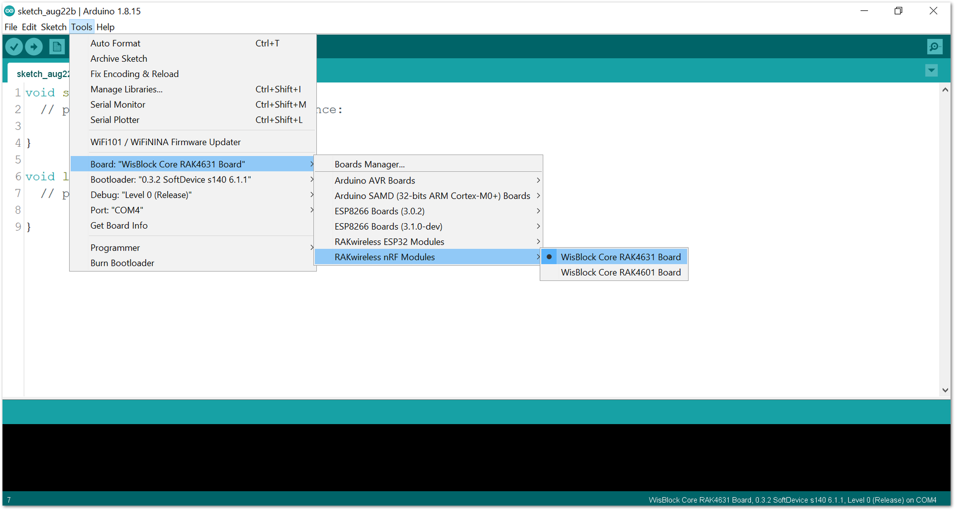Click status bar board info text

(x=792, y=500)
